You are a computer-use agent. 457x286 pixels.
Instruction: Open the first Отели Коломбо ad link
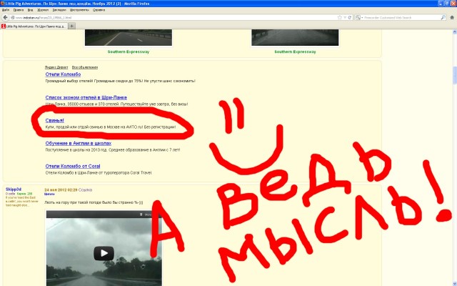point(63,74)
